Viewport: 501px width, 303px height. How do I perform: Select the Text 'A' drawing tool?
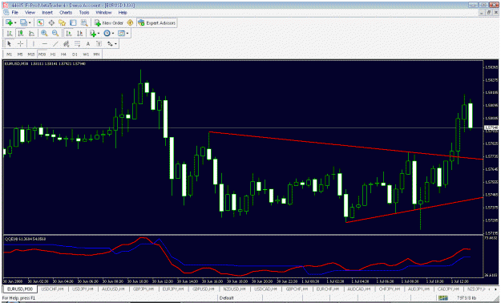(88, 43)
